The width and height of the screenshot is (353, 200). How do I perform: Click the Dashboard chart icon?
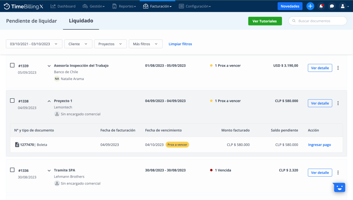[53, 6]
